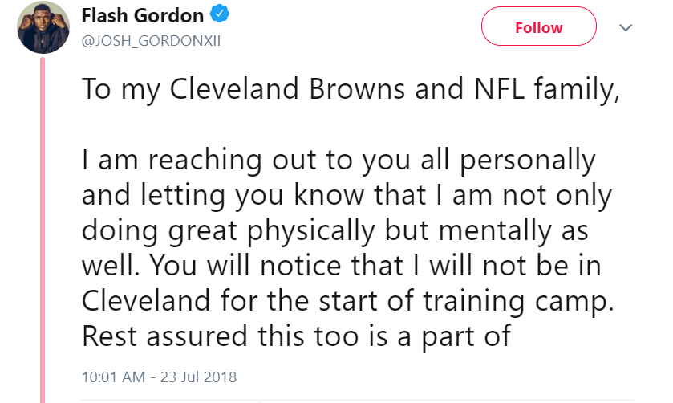This screenshot has height=403, width=673.
Task: Click the line 'doing great physically but mentally'
Action: pyautogui.click(x=334, y=231)
